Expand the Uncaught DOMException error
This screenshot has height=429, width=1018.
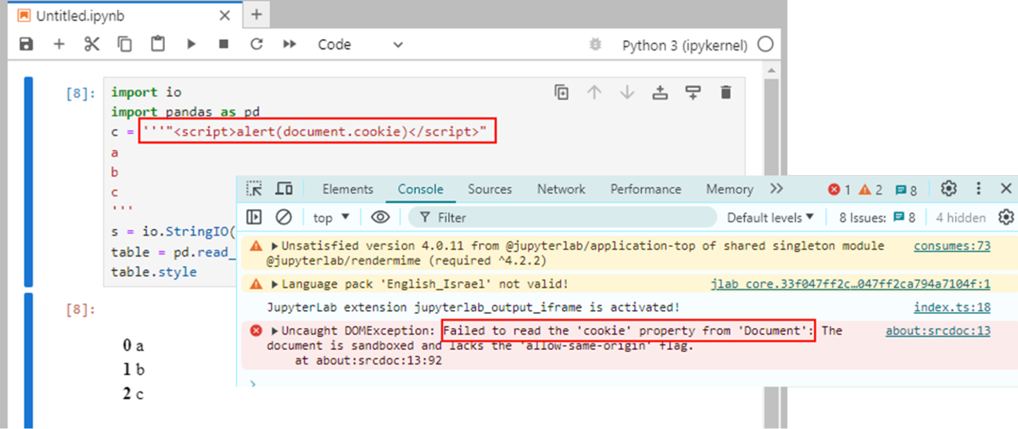[274, 331]
